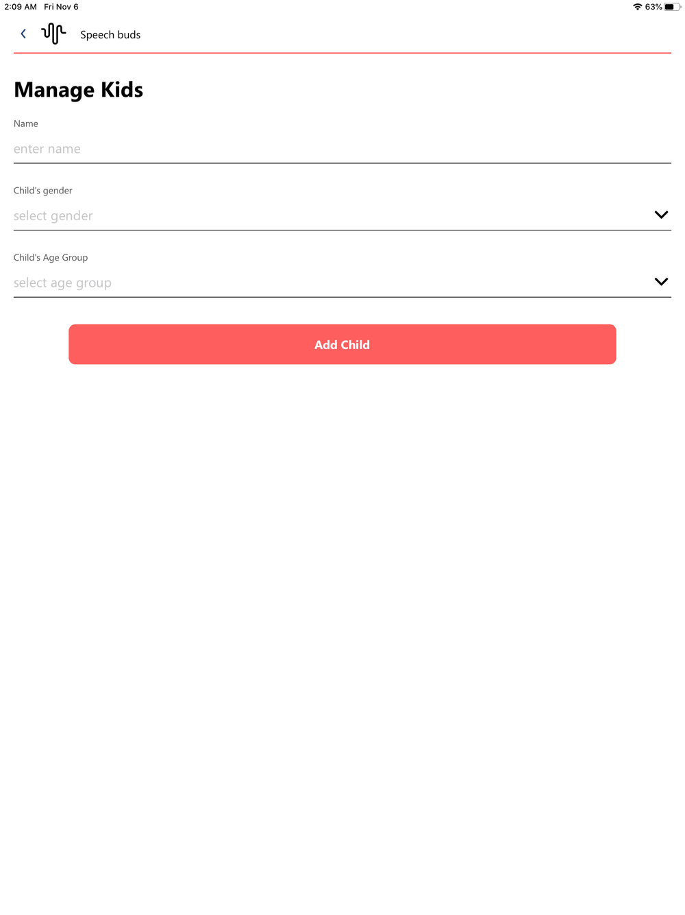Screen dimensions: 685x915
Task: Tap the 63% battery percentage
Action: pos(653,7)
